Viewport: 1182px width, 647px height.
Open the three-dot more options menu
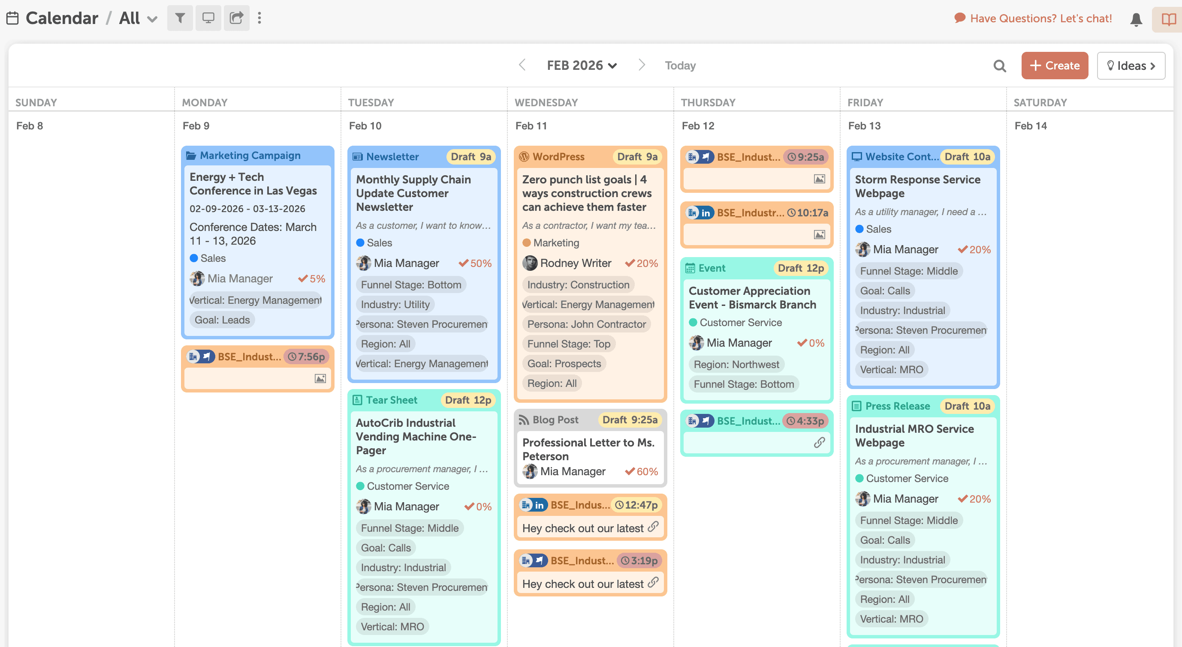click(260, 18)
